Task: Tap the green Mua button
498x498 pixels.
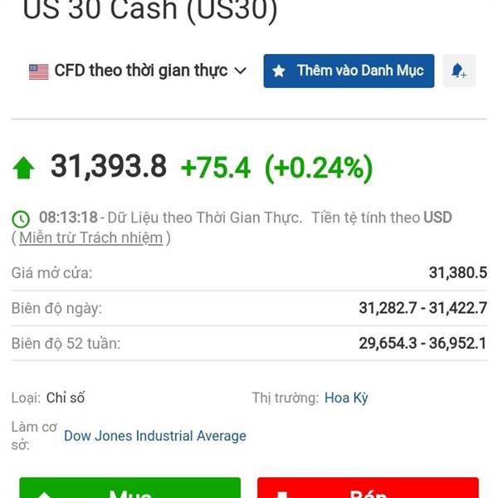Action: coord(130,488)
